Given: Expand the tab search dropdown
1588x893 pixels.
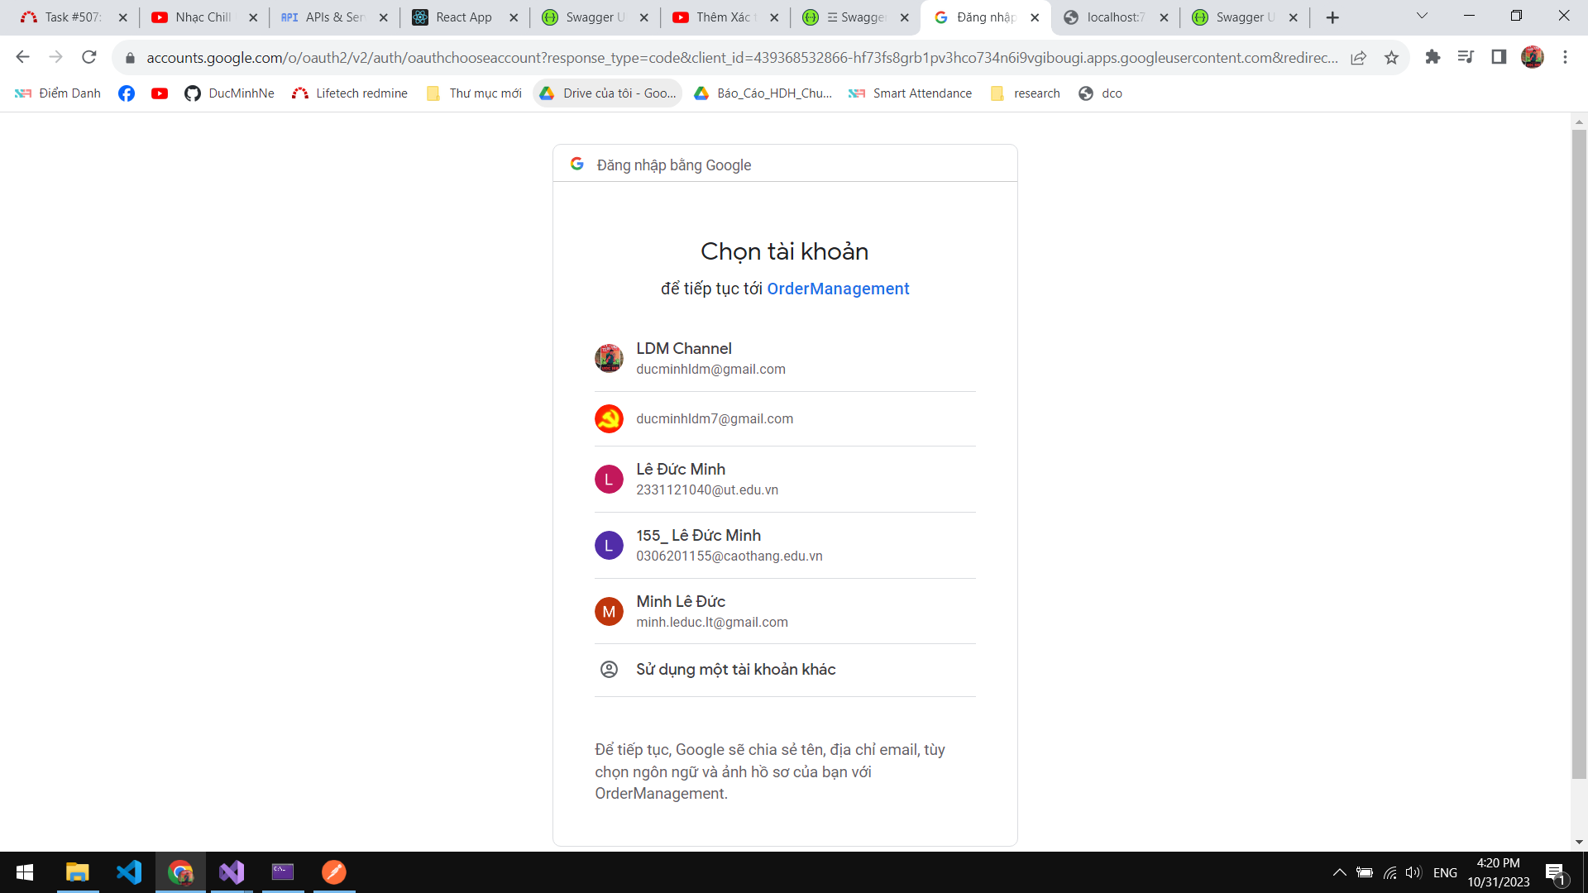Looking at the screenshot, I should point(1422,17).
